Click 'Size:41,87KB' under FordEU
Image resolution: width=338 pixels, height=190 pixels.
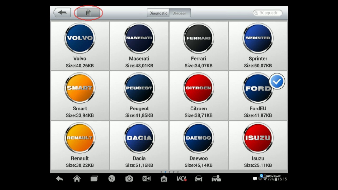point(258,115)
